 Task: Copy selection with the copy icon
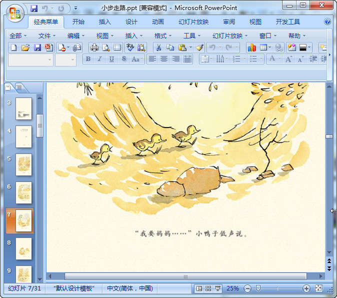tap(170, 47)
